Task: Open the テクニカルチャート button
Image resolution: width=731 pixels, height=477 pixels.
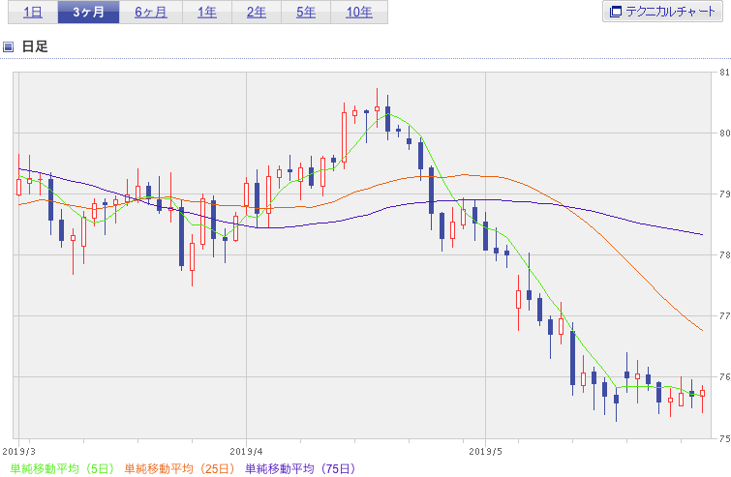Action: (x=662, y=12)
